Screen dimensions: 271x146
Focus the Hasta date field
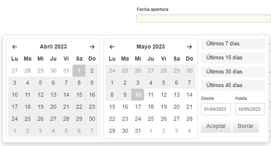[250, 109]
